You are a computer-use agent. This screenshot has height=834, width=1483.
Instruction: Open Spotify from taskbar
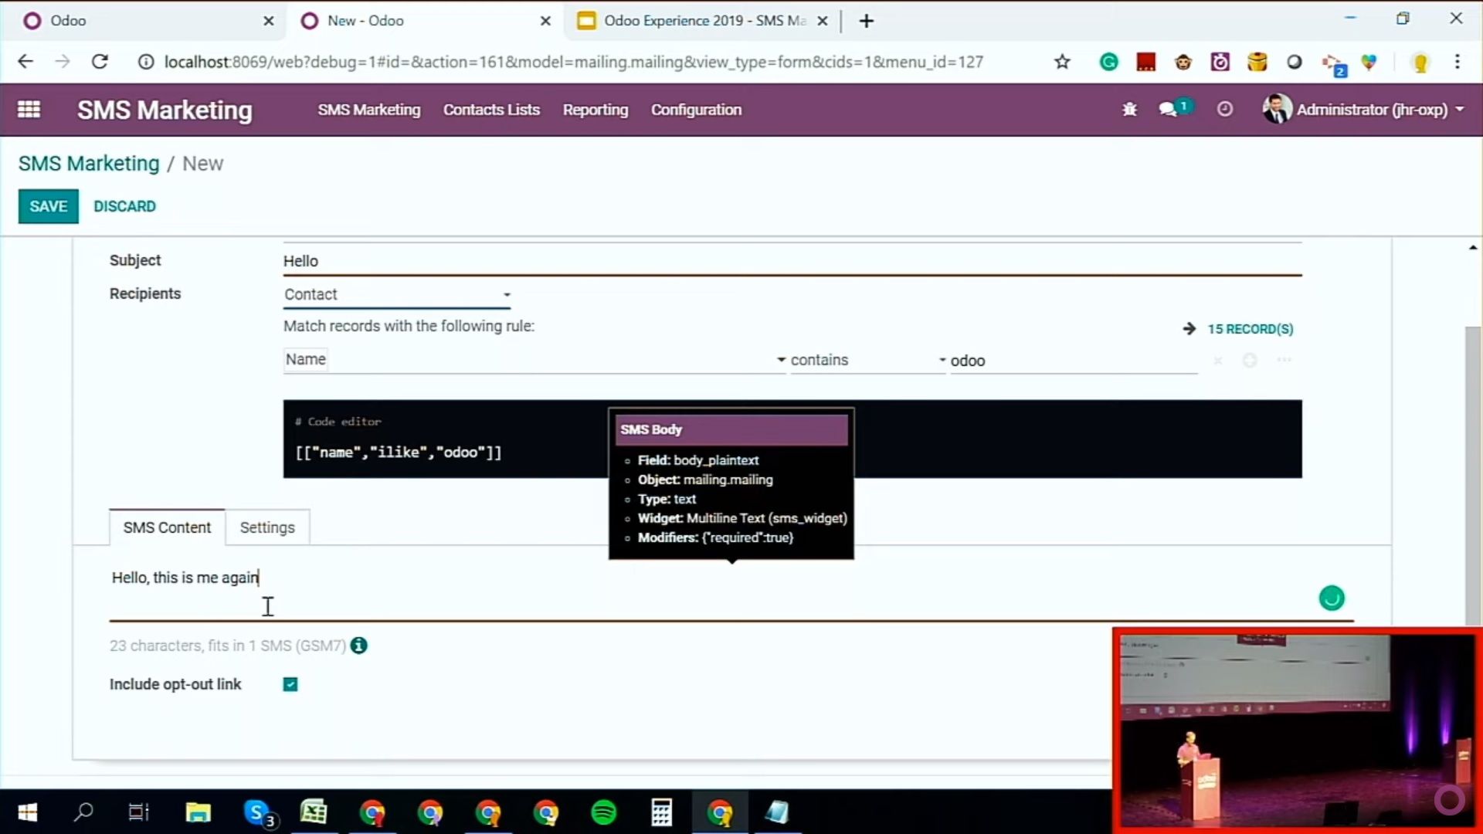604,812
